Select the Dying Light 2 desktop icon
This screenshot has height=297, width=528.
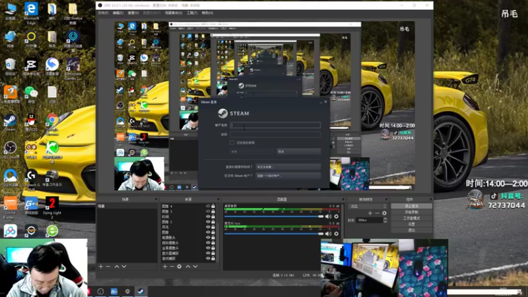(52, 207)
